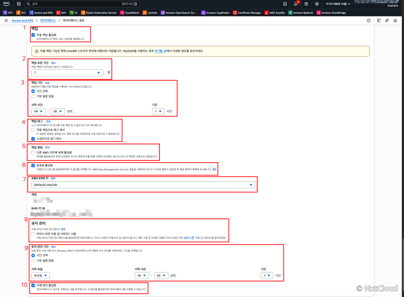The height and width of the screenshot is (297, 404).
Task: Open the backup window 기간 duration dropdown
Action: click(x=158, y=111)
